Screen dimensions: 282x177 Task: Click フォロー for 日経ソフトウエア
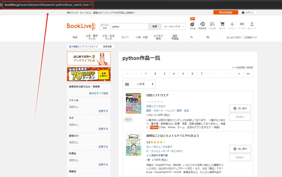(x=240, y=117)
